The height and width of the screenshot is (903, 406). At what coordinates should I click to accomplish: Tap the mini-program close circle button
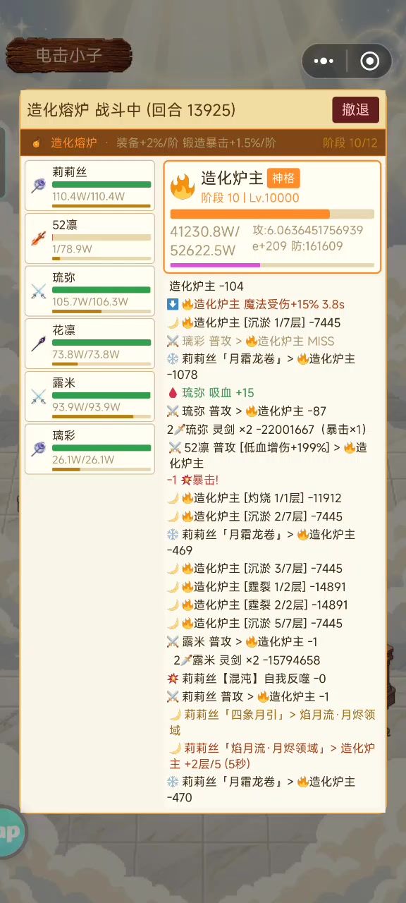click(x=370, y=61)
